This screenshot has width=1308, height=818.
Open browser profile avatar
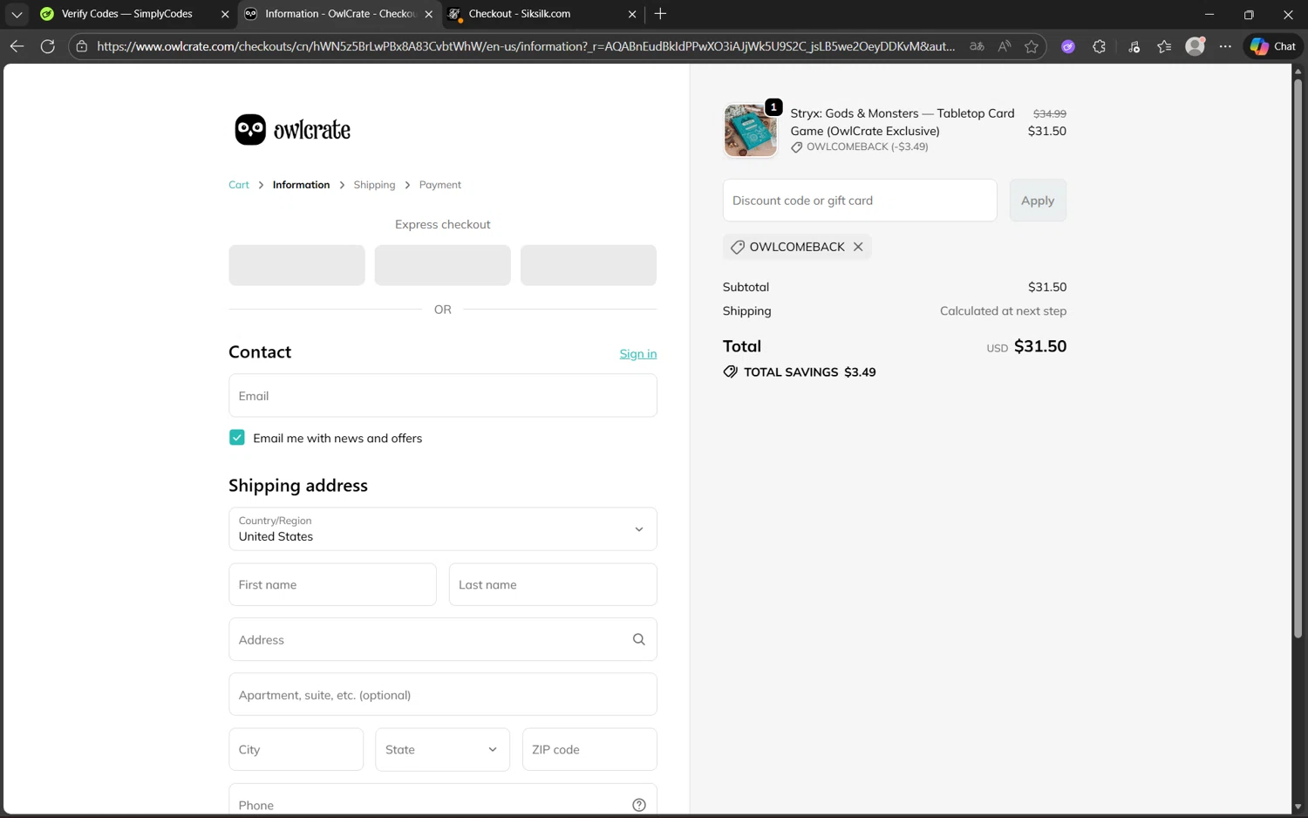pos(1196,46)
